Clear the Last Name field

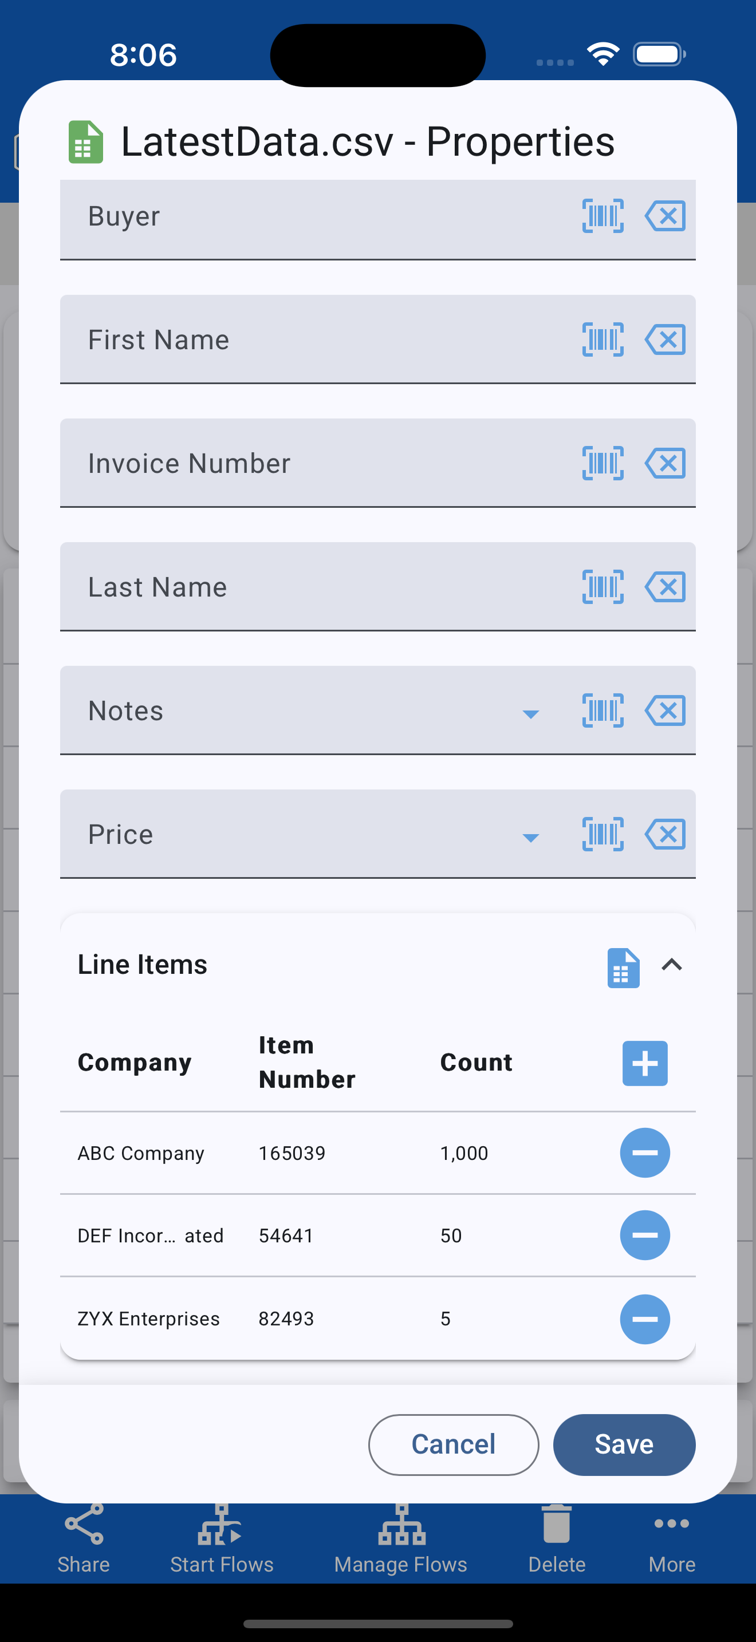pyautogui.click(x=665, y=586)
